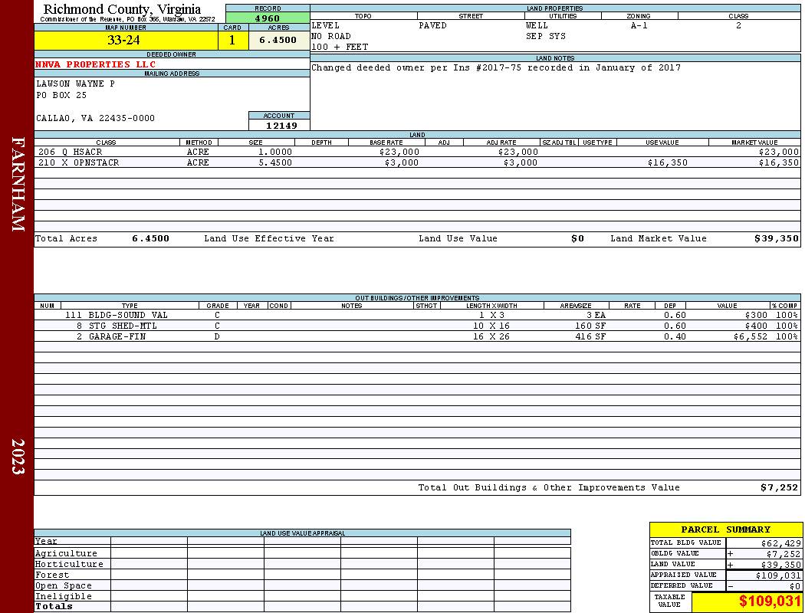The height and width of the screenshot is (613, 805).
Task: Click the PO BOX 25 address line
Action: 61,95
